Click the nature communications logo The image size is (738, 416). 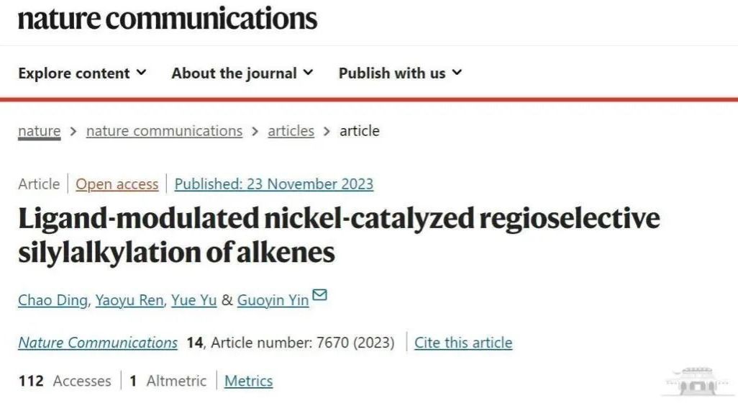coord(168,19)
